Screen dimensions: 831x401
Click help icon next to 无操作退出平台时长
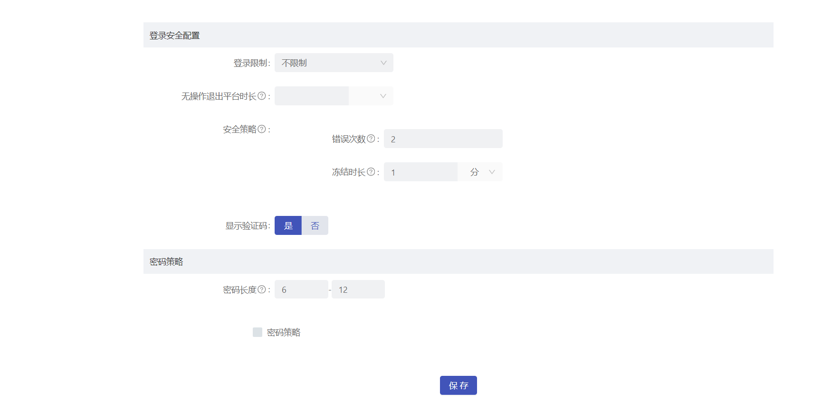point(261,96)
